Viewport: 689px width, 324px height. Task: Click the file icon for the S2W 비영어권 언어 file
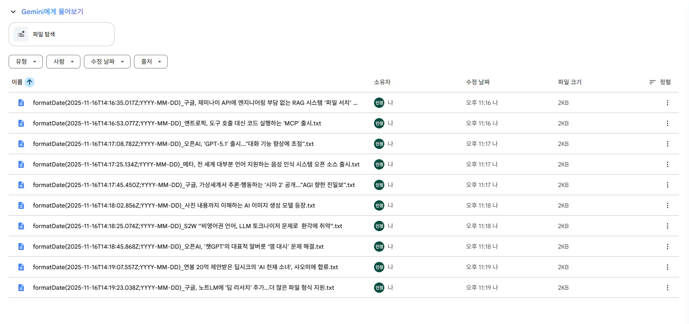point(21,226)
